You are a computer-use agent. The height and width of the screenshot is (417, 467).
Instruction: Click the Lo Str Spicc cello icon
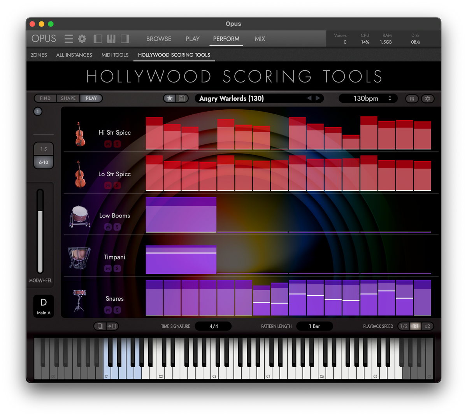(80, 175)
